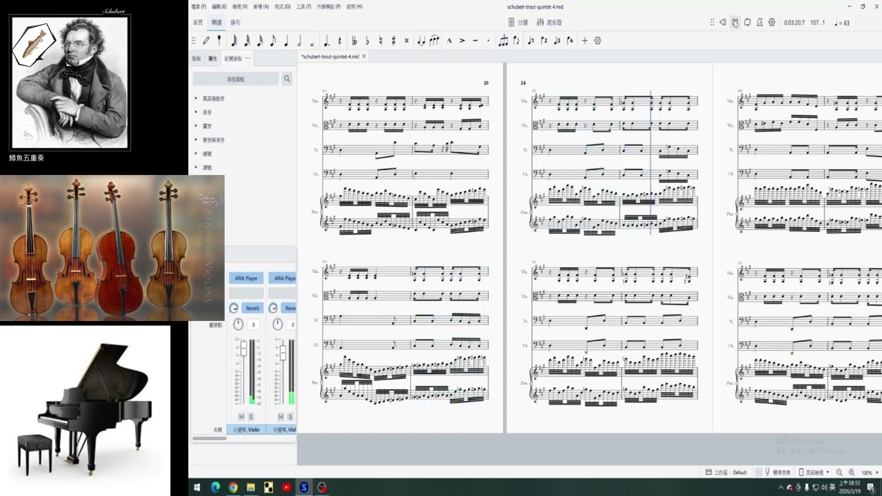
Task: Apply the flat accidental
Action: (x=367, y=41)
